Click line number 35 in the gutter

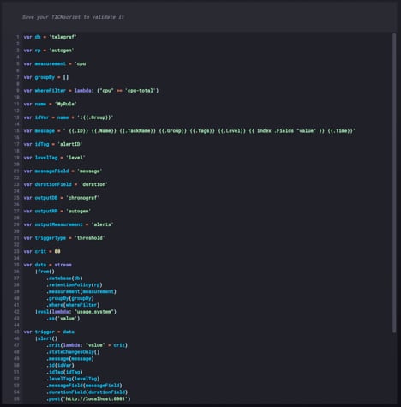(16, 265)
